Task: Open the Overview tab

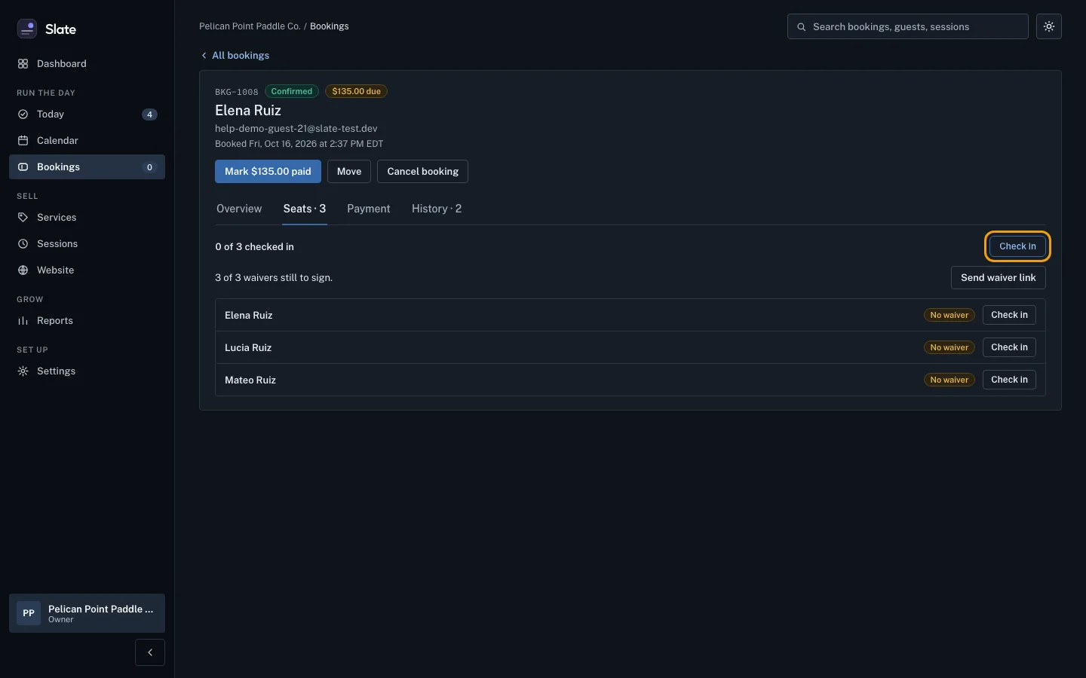Action: click(239, 209)
